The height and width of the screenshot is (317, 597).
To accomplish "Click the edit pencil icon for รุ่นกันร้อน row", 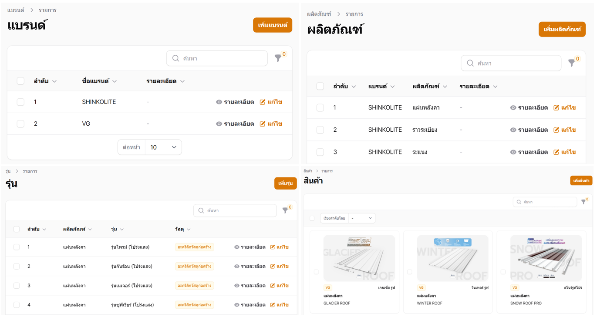I will (273, 266).
